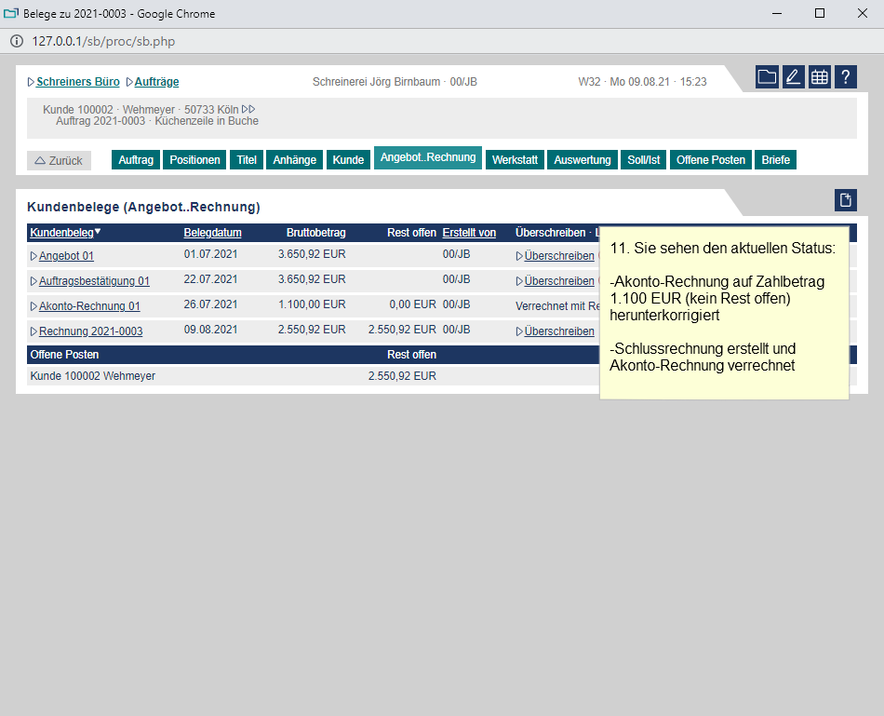Go to the Offene Posten tab

(710, 160)
